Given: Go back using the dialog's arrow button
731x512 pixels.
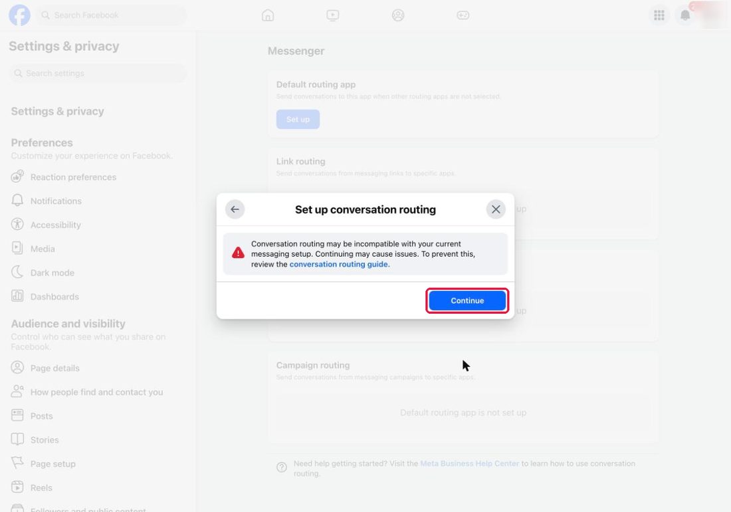Looking at the screenshot, I should pos(235,209).
